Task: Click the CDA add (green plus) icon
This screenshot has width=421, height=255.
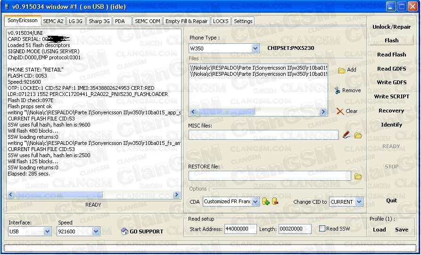Action: coord(265,201)
